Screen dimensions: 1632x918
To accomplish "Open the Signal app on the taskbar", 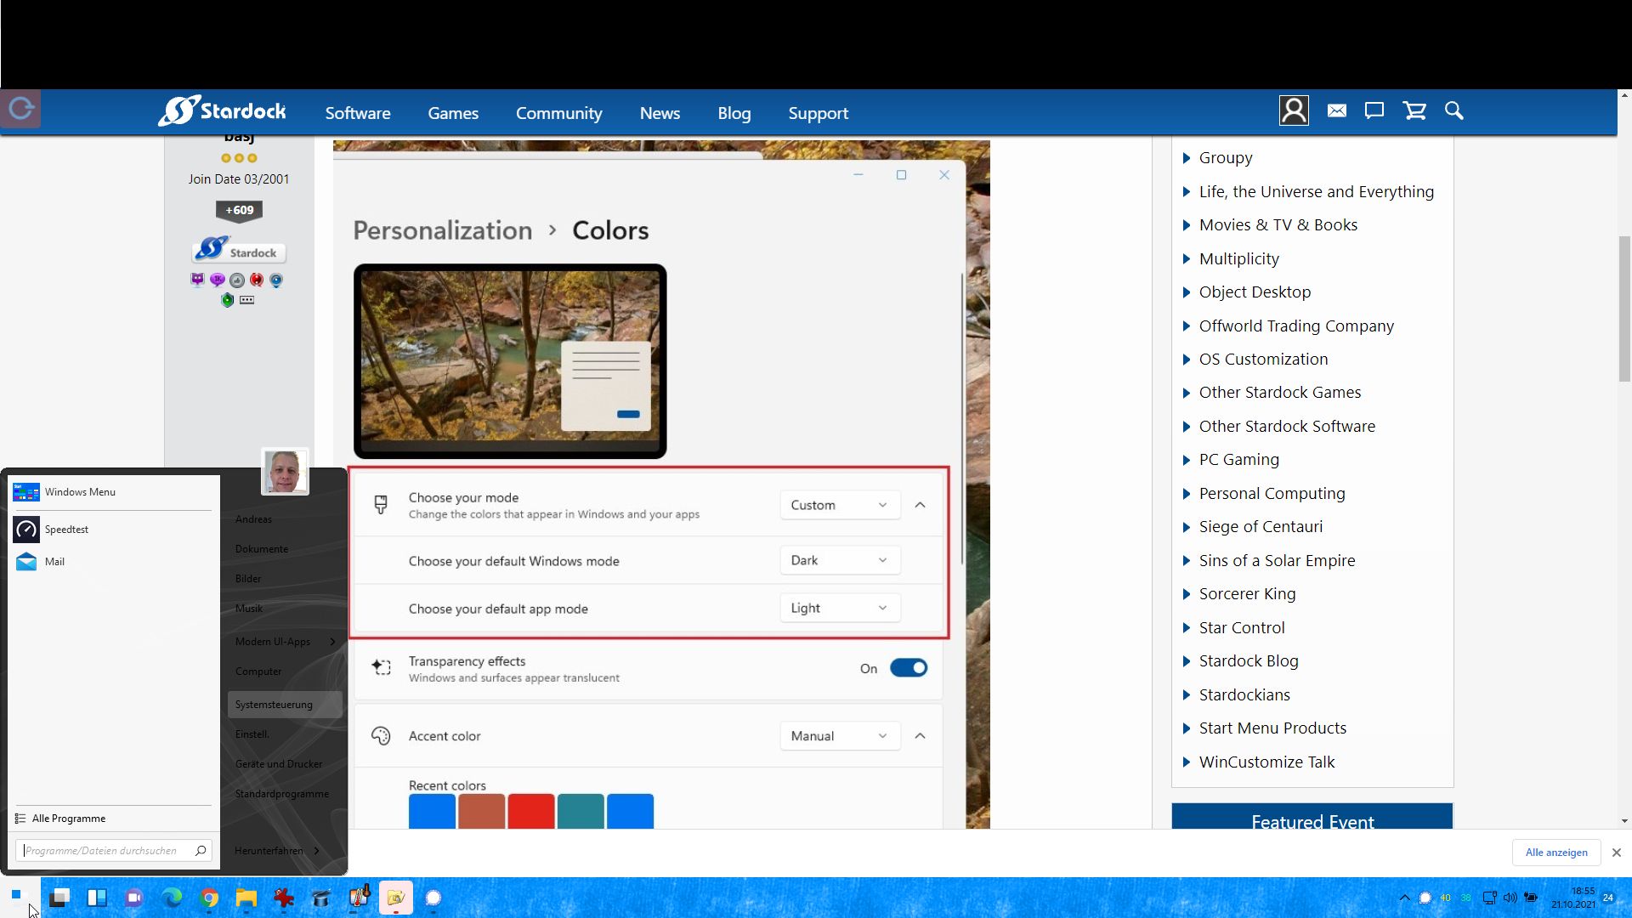I will (433, 898).
